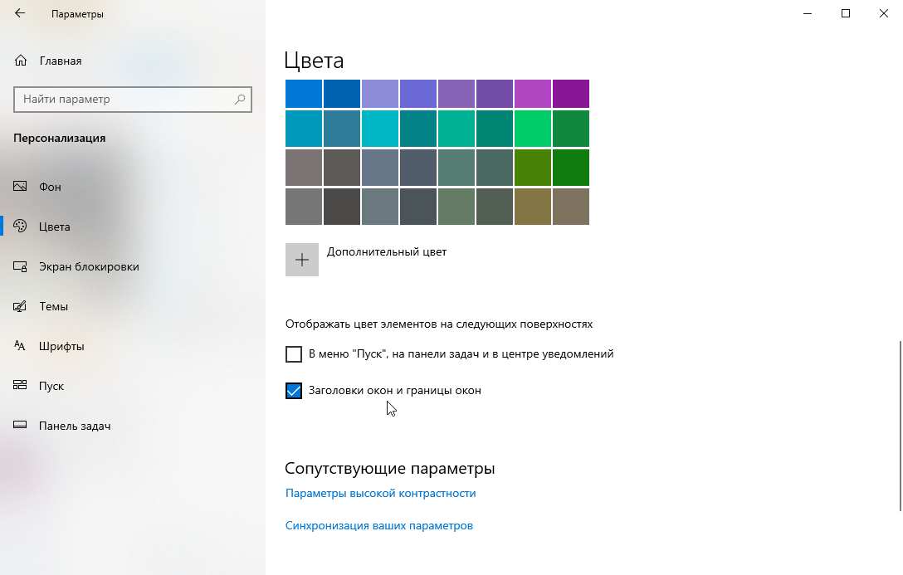
Task: Choose a dark green swatch from the palette
Action: [570, 166]
